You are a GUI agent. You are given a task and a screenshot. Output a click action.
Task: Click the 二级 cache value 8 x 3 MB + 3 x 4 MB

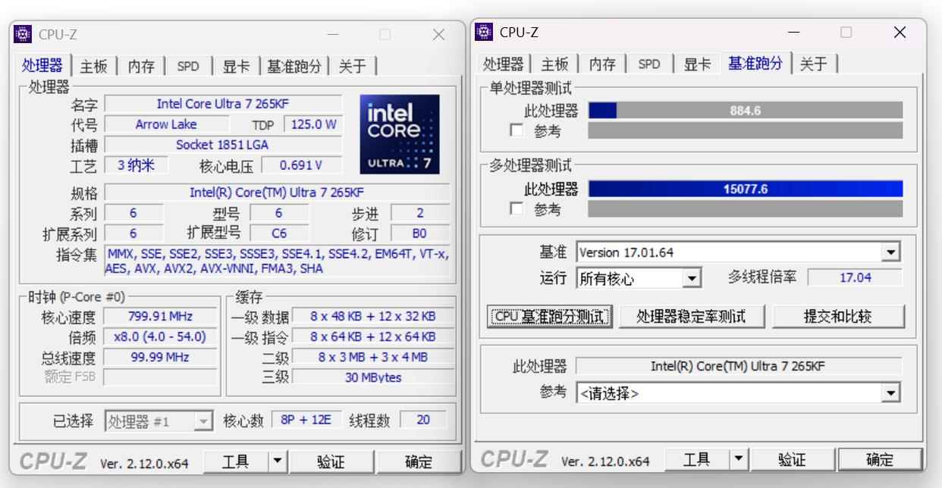click(373, 357)
